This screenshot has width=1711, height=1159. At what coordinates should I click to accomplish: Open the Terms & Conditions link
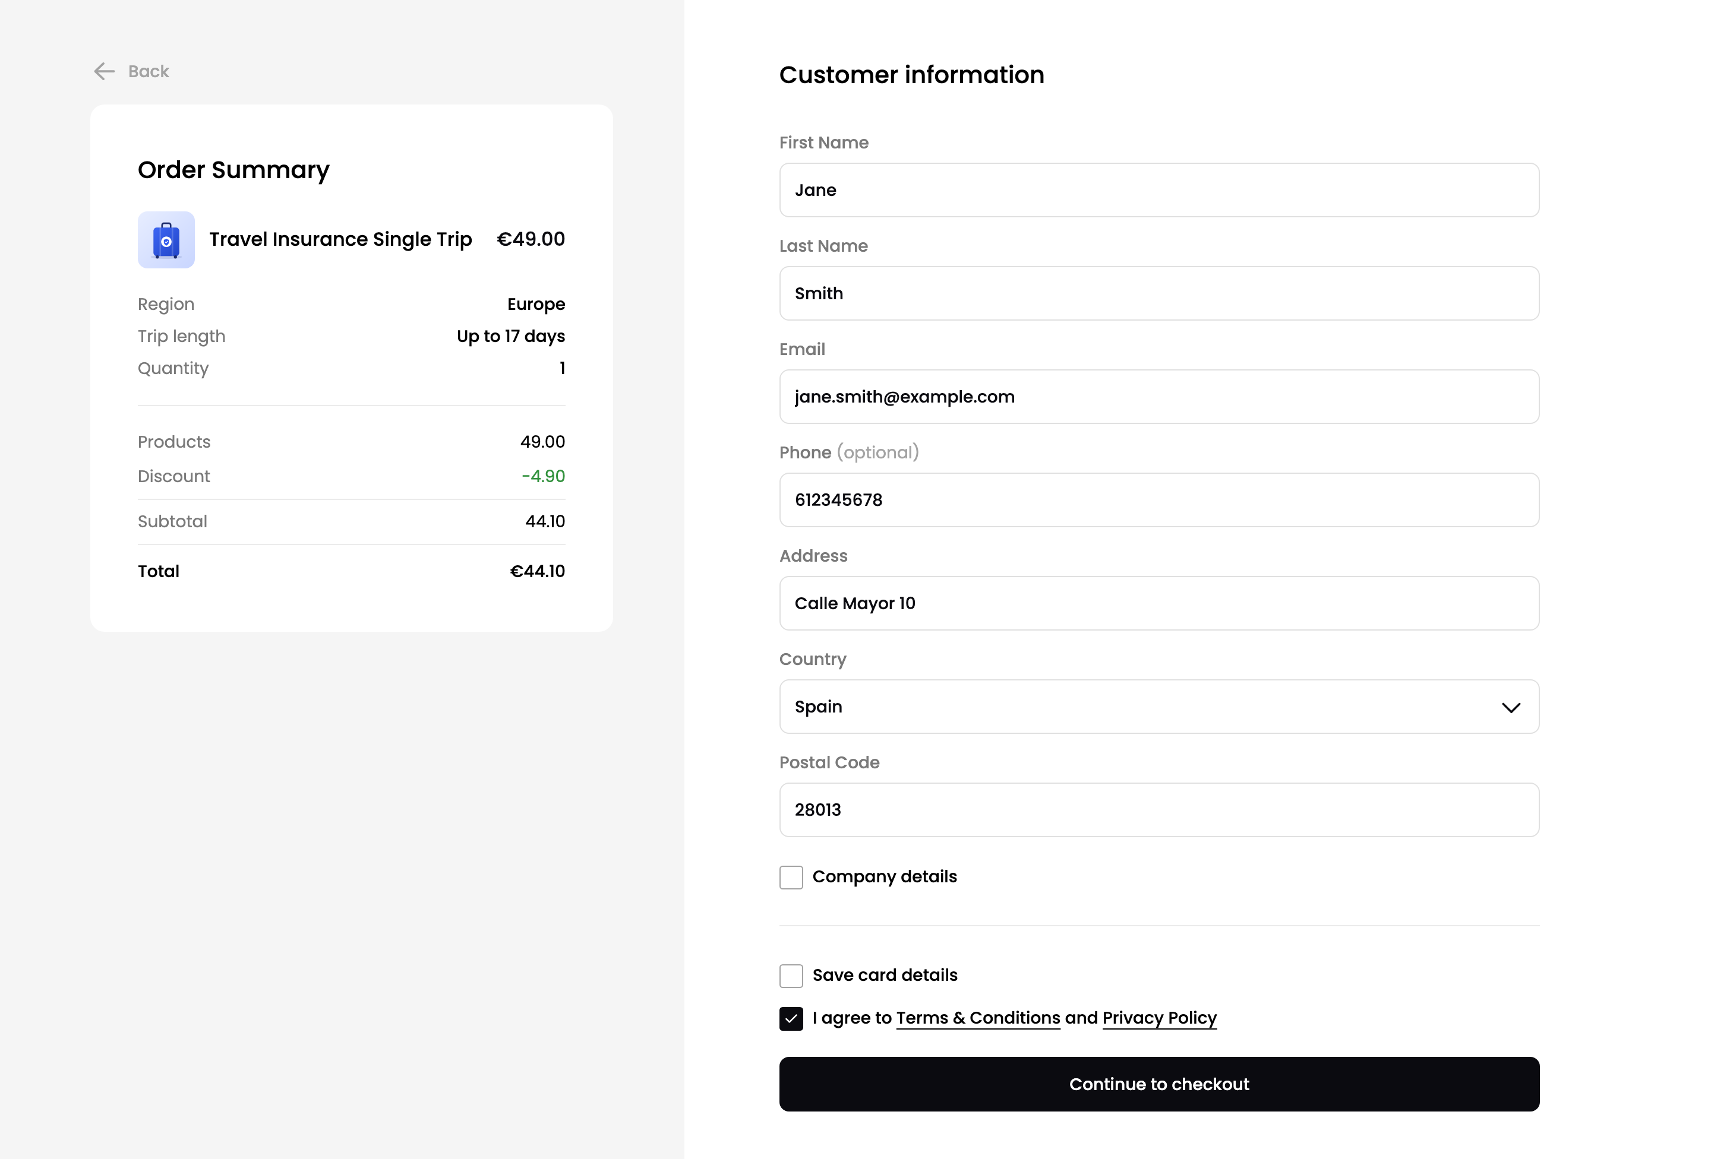[978, 1018]
